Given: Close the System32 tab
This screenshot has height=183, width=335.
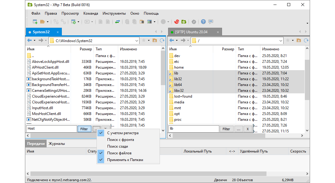Looking at the screenshot, I should point(58,32).
